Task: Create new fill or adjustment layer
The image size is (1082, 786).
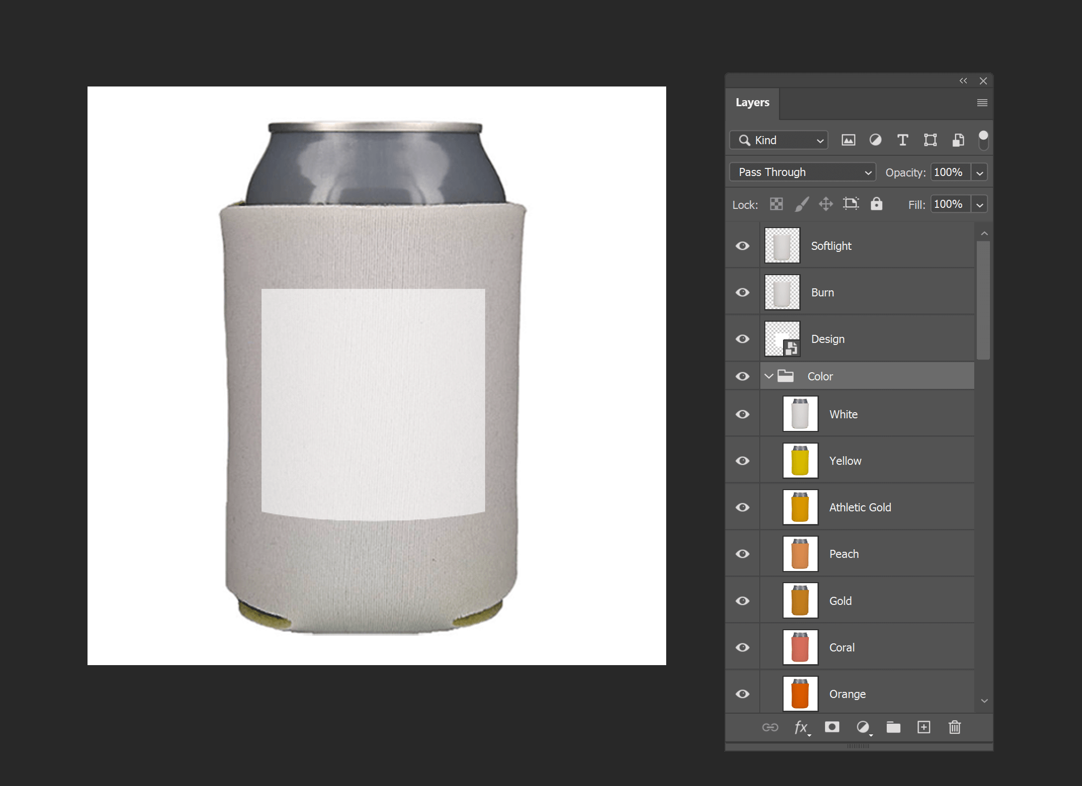Action: tap(863, 727)
